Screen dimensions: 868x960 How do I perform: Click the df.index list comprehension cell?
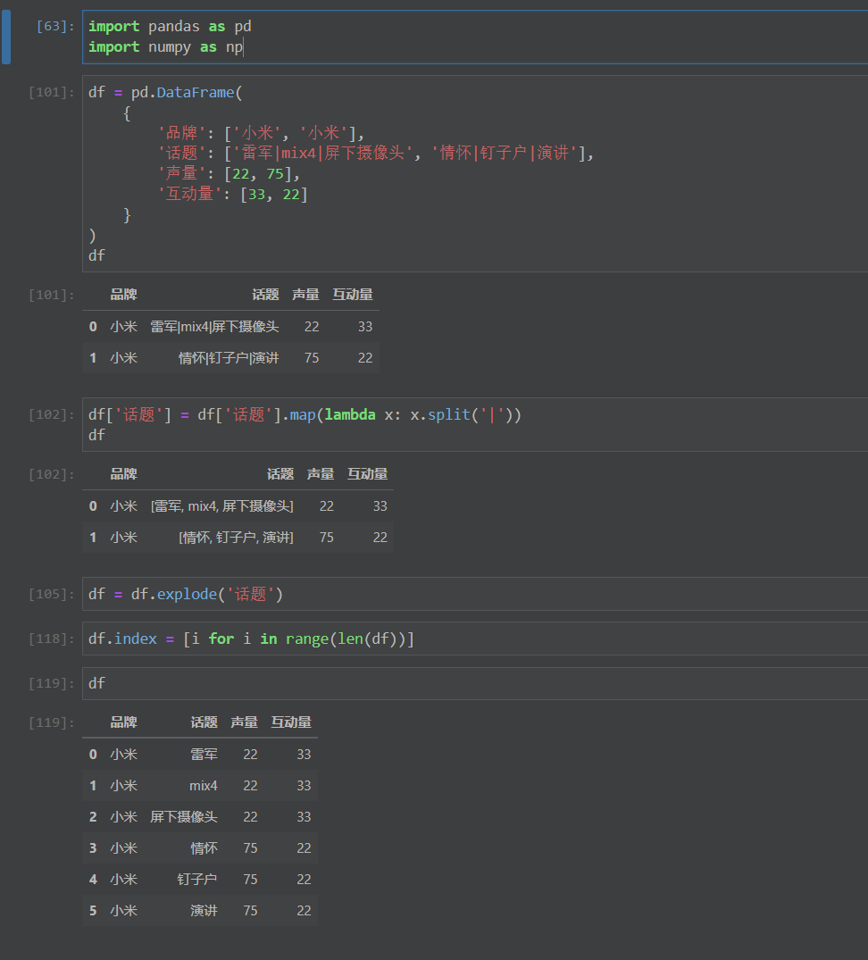pos(475,639)
